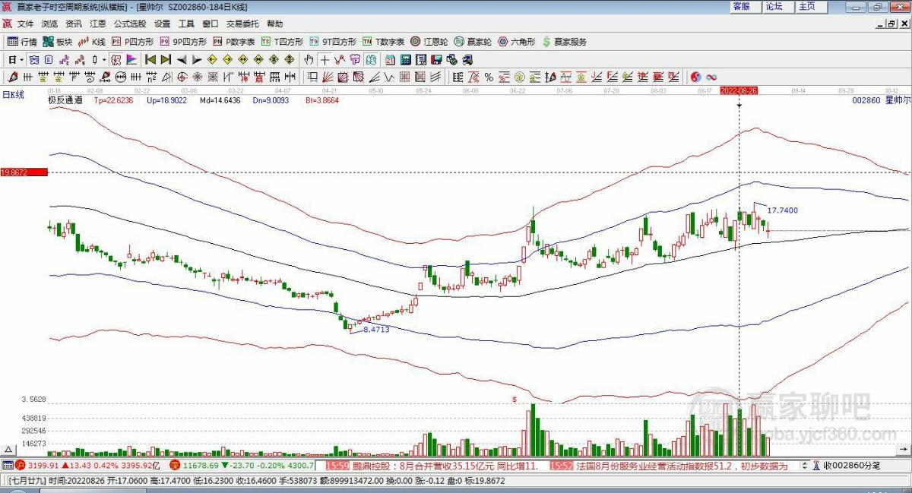Open the 六角形 hexagon tool
The width and height of the screenshot is (912, 493).
point(516,42)
